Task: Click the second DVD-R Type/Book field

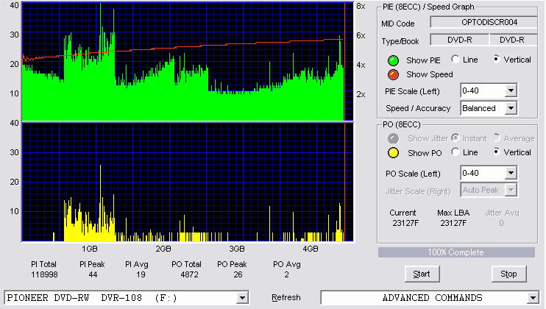Action: [514, 40]
